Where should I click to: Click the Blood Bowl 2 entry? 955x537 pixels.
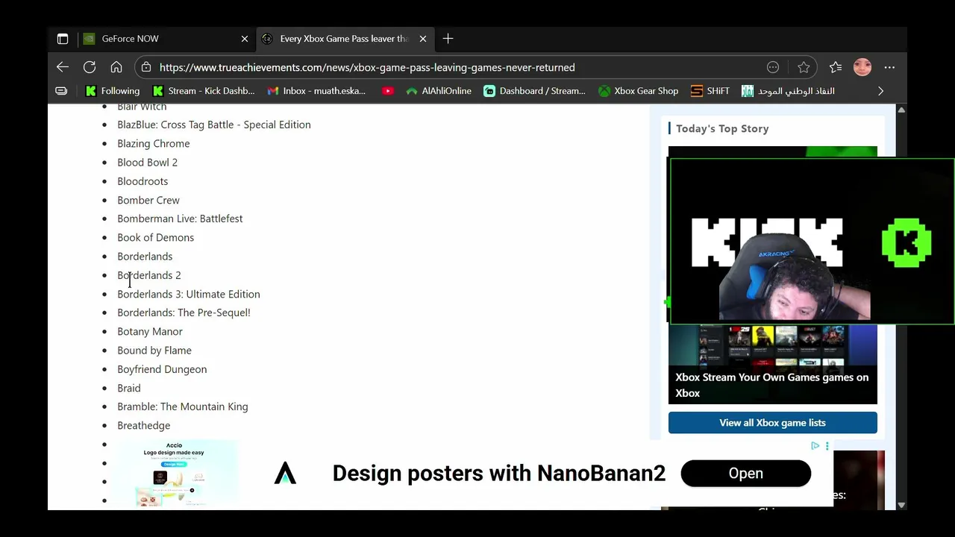148,162
